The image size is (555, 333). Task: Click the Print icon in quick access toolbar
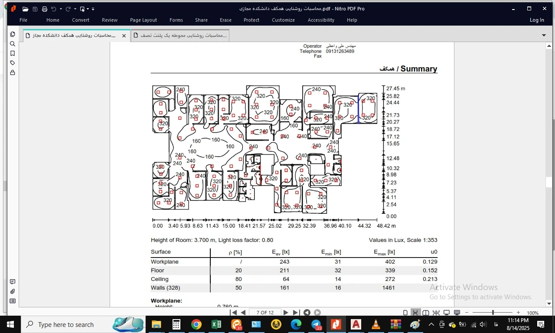point(44,9)
